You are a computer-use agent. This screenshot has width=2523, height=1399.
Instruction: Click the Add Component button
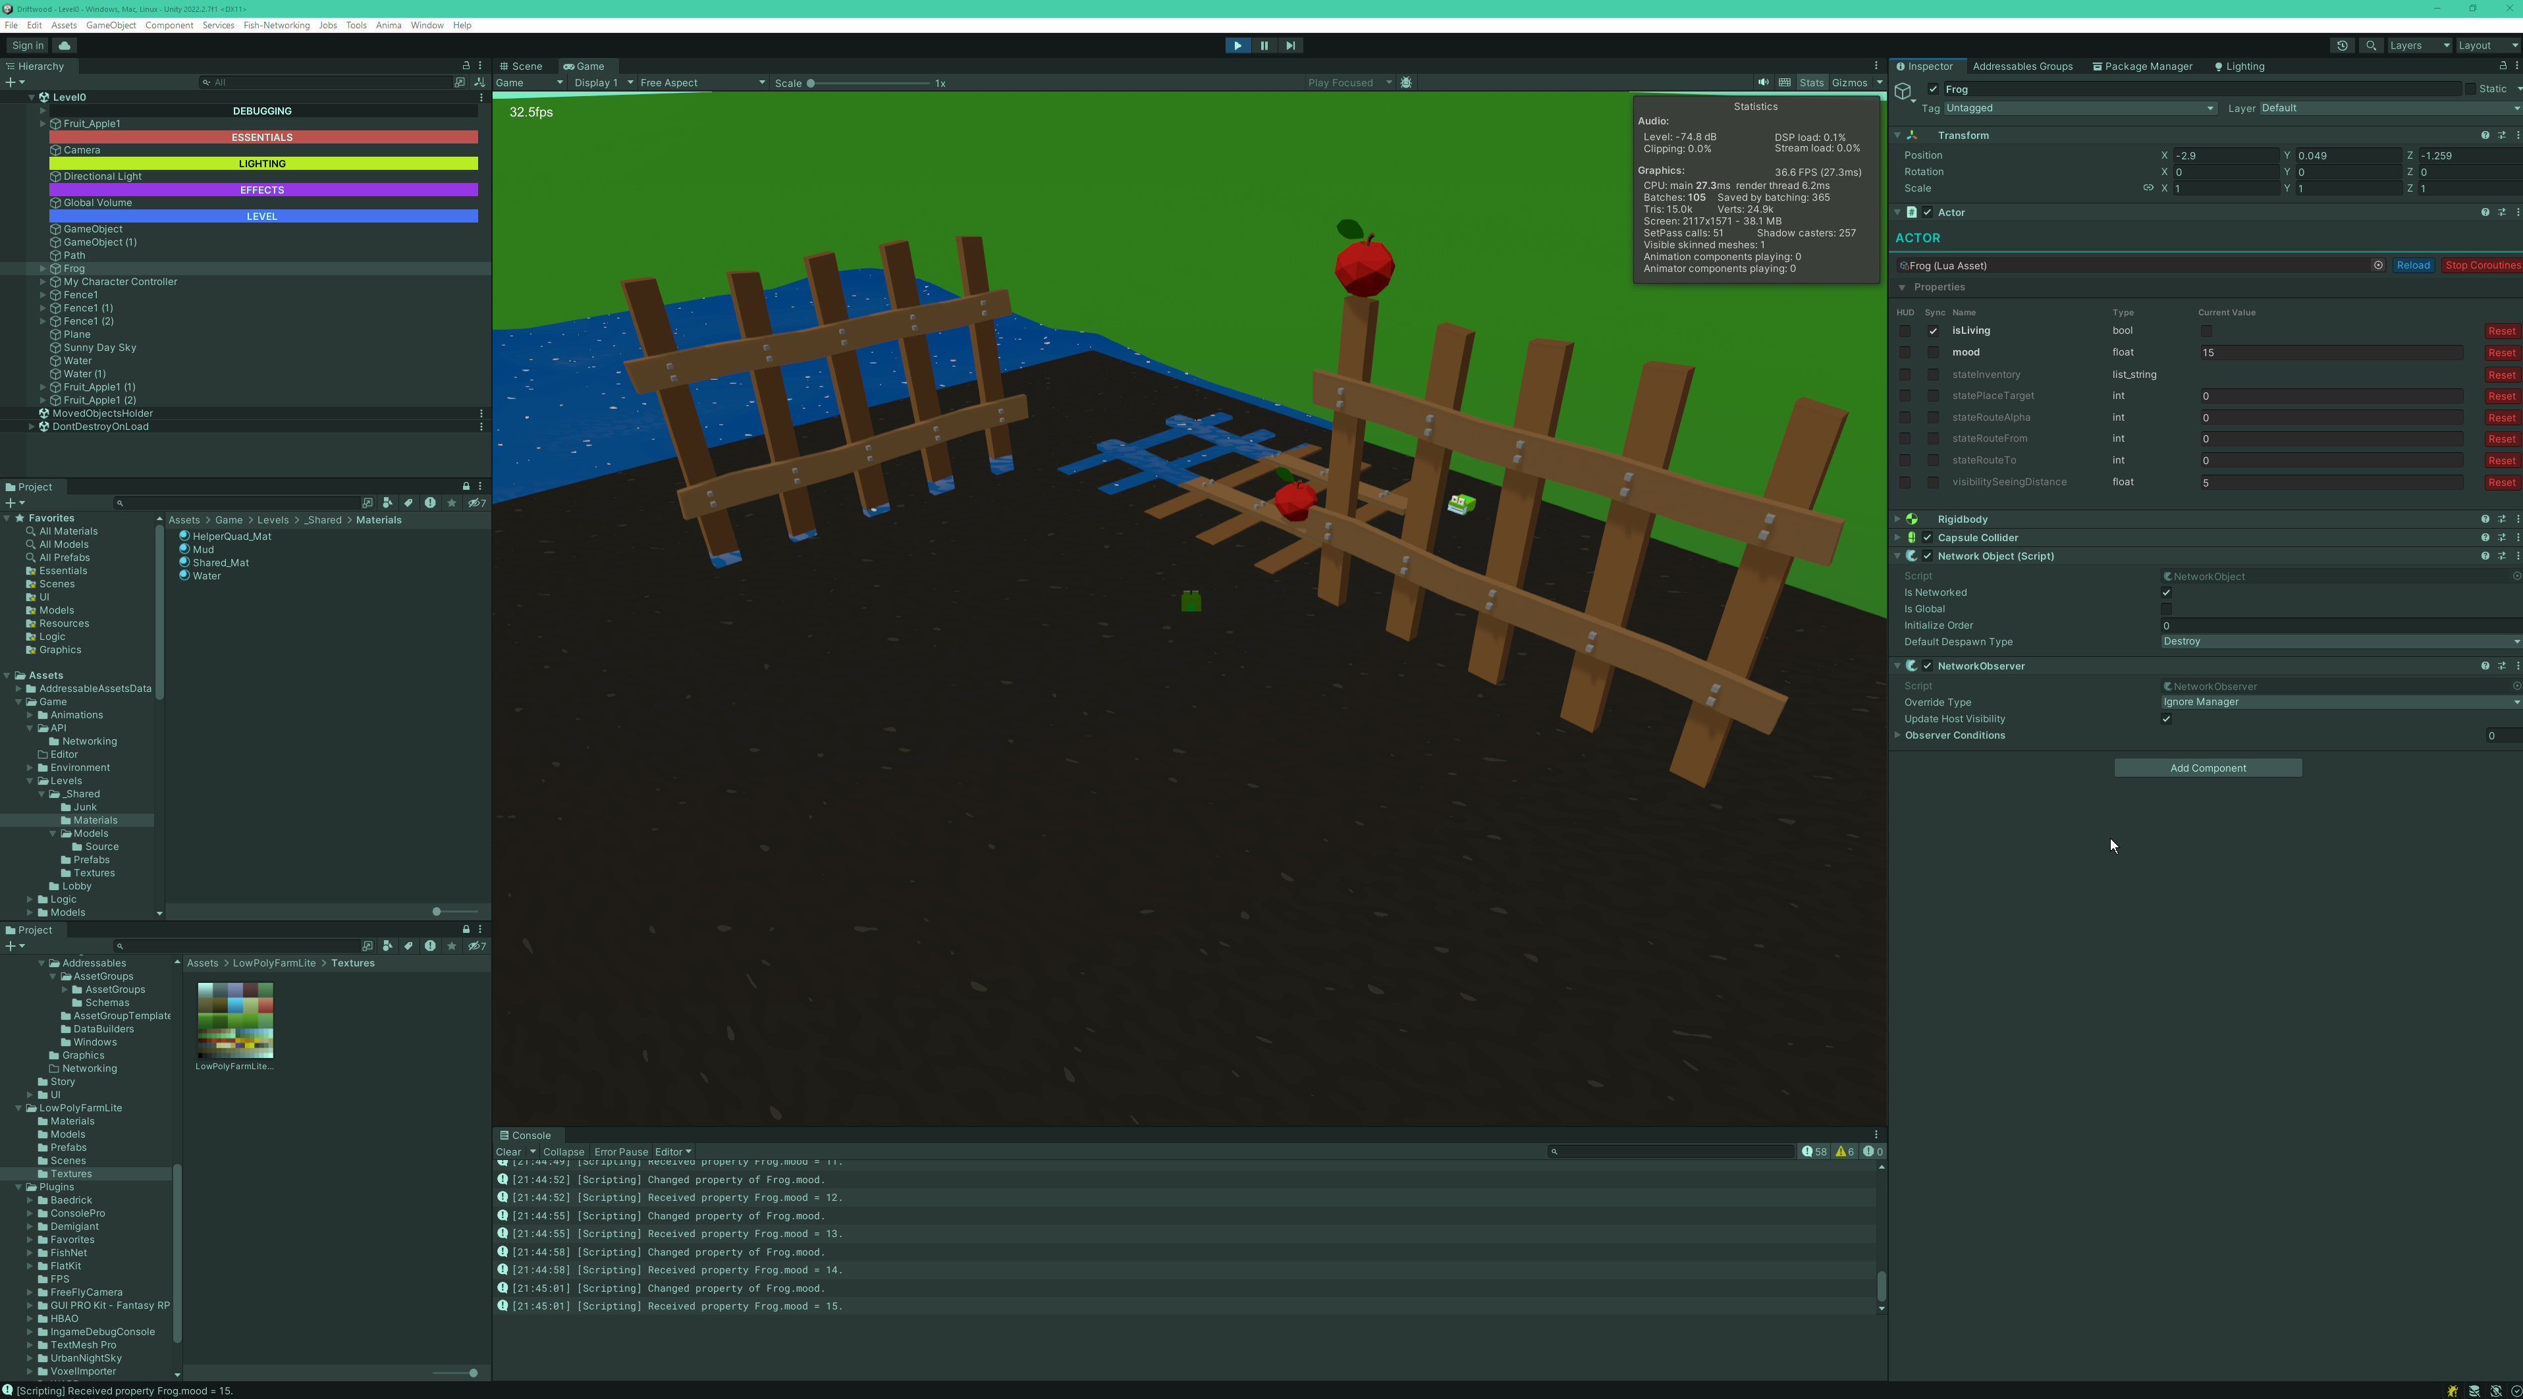pos(2207,768)
